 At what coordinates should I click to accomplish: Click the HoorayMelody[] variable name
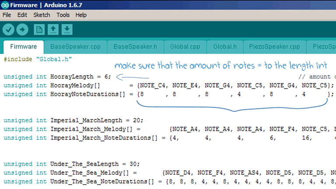(x=75, y=85)
